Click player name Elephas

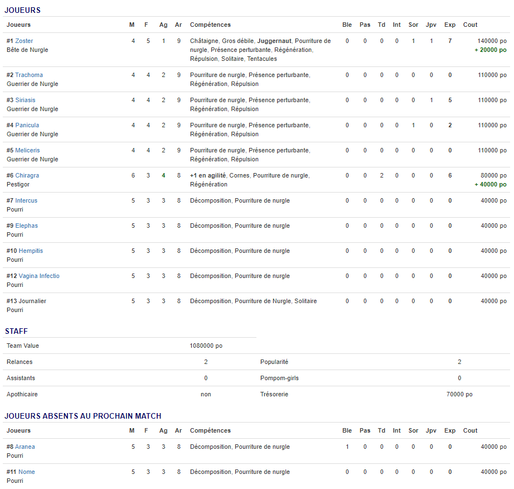pos(27,226)
